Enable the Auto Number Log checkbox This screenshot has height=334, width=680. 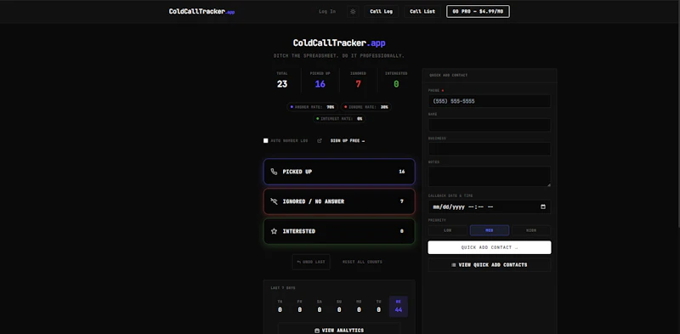click(266, 140)
